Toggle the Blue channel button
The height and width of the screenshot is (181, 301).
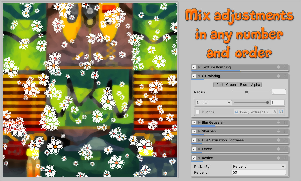click(243, 85)
